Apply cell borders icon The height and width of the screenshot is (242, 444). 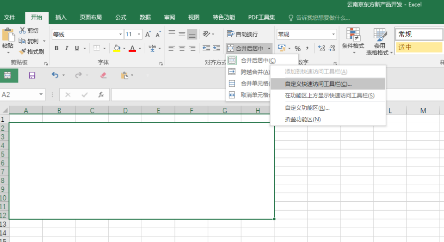[96, 48]
